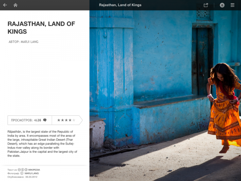
Task: Click author name below the large heading
Action: click(23, 42)
